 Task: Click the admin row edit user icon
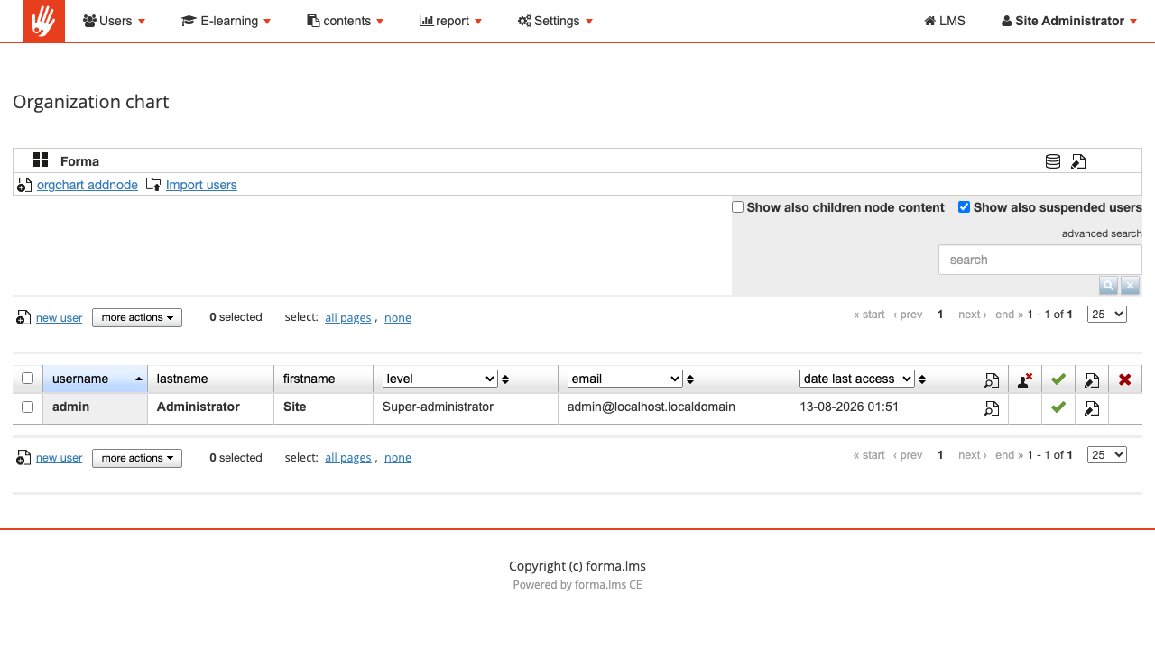[1092, 408]
